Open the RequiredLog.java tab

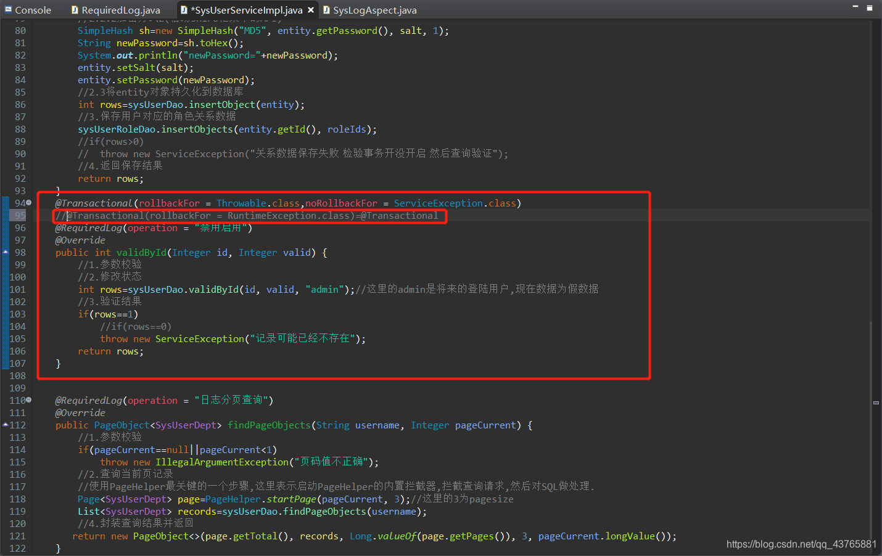pos(116,10)
